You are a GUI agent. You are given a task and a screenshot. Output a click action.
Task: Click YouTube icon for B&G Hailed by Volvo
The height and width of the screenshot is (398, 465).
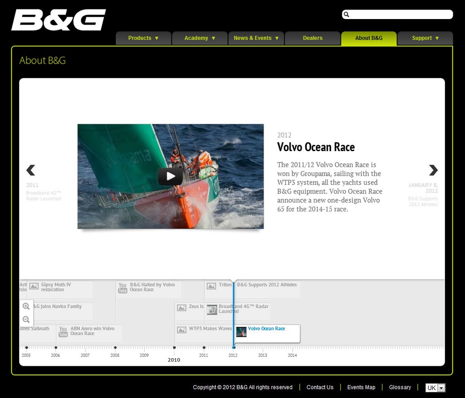[x=123, y=288]
